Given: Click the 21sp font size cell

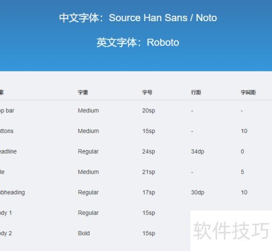Looking at the screenshot, I should (149, 172).
